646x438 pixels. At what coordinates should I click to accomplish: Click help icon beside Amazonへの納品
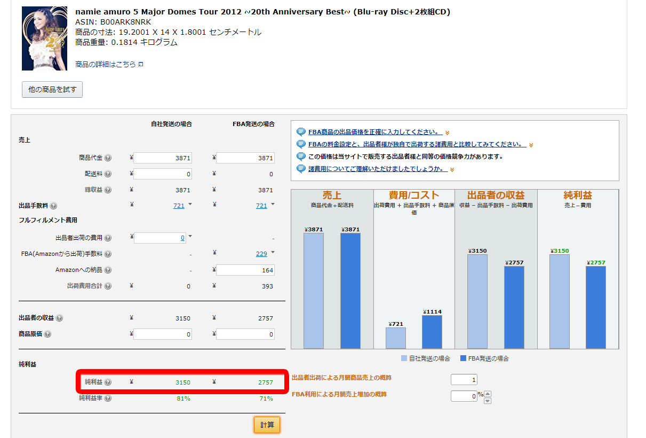point(108,270)
